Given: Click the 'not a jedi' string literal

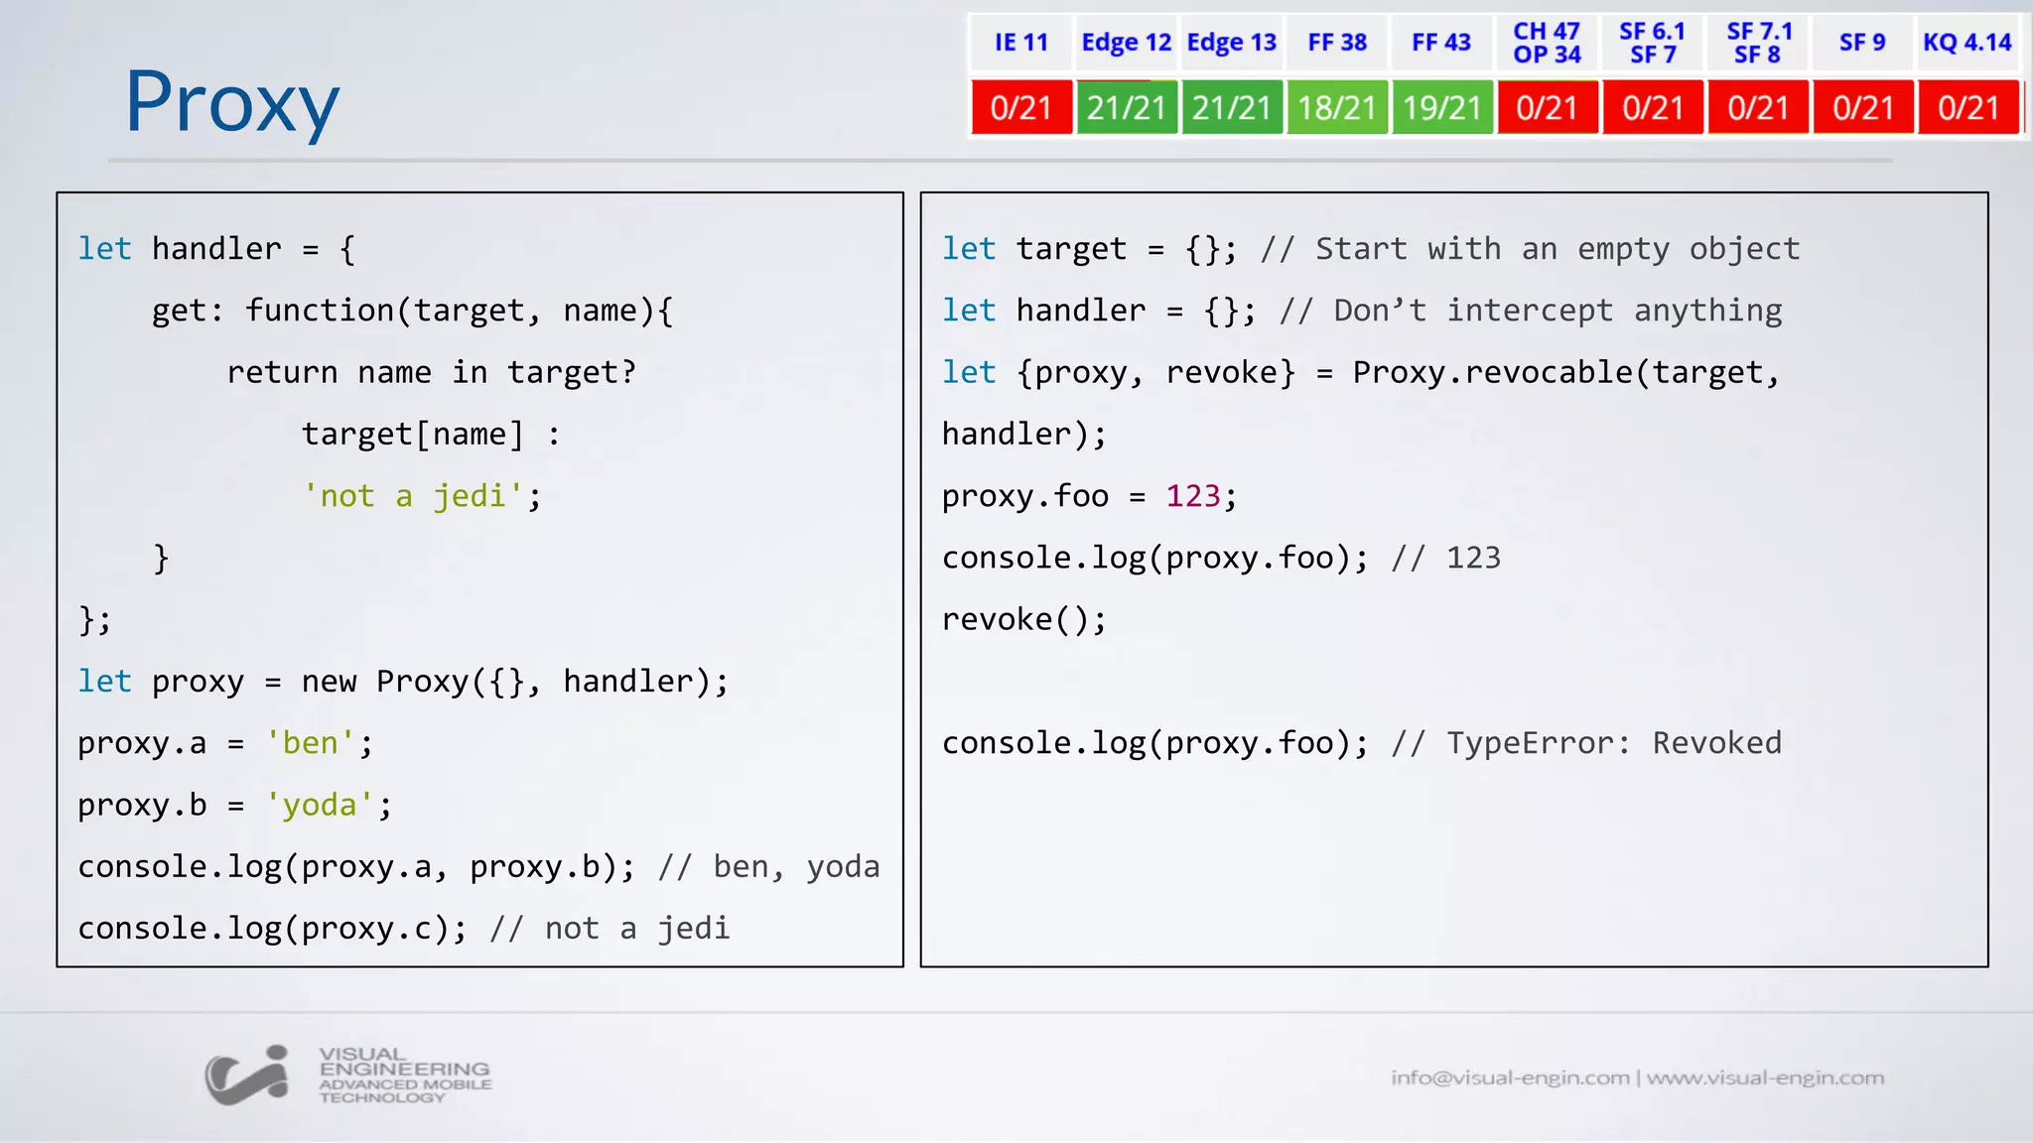Looking at the screenshot, I should click(413, 495).
